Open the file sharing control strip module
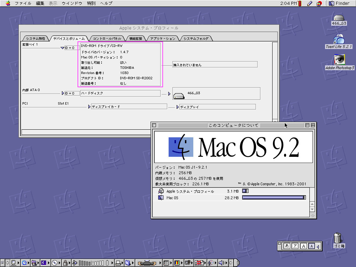The width and height of the screenshot is (356, 267). click(x=35, y=263)
